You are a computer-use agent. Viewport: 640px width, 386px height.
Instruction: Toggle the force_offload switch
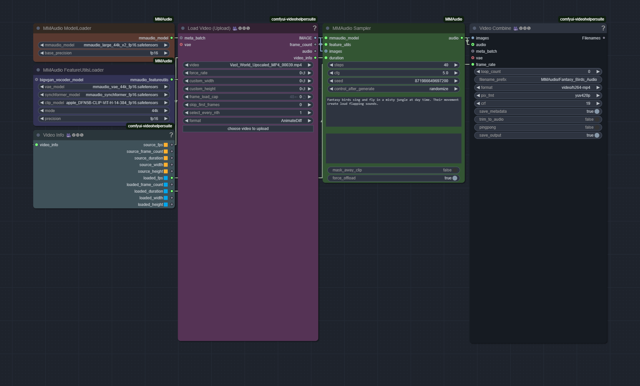(x=455, y=178)
